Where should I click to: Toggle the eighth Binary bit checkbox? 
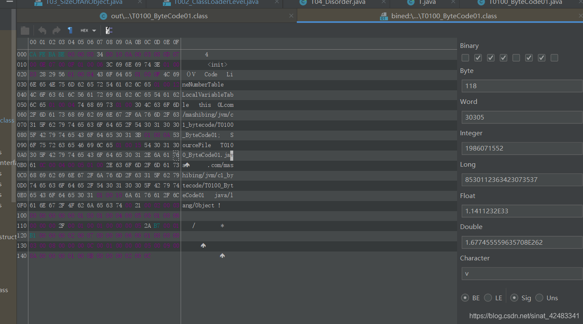coord(554,58)
